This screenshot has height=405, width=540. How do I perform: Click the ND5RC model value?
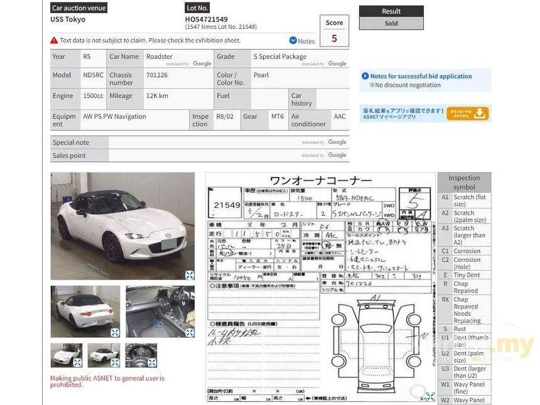(x=93, y=75)
